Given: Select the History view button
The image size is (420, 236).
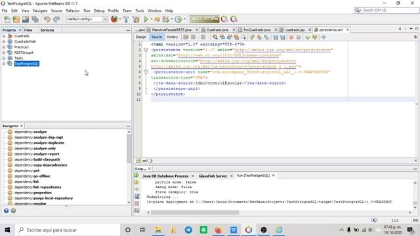Looking at the screenshot, I should (x=172, y=37).
